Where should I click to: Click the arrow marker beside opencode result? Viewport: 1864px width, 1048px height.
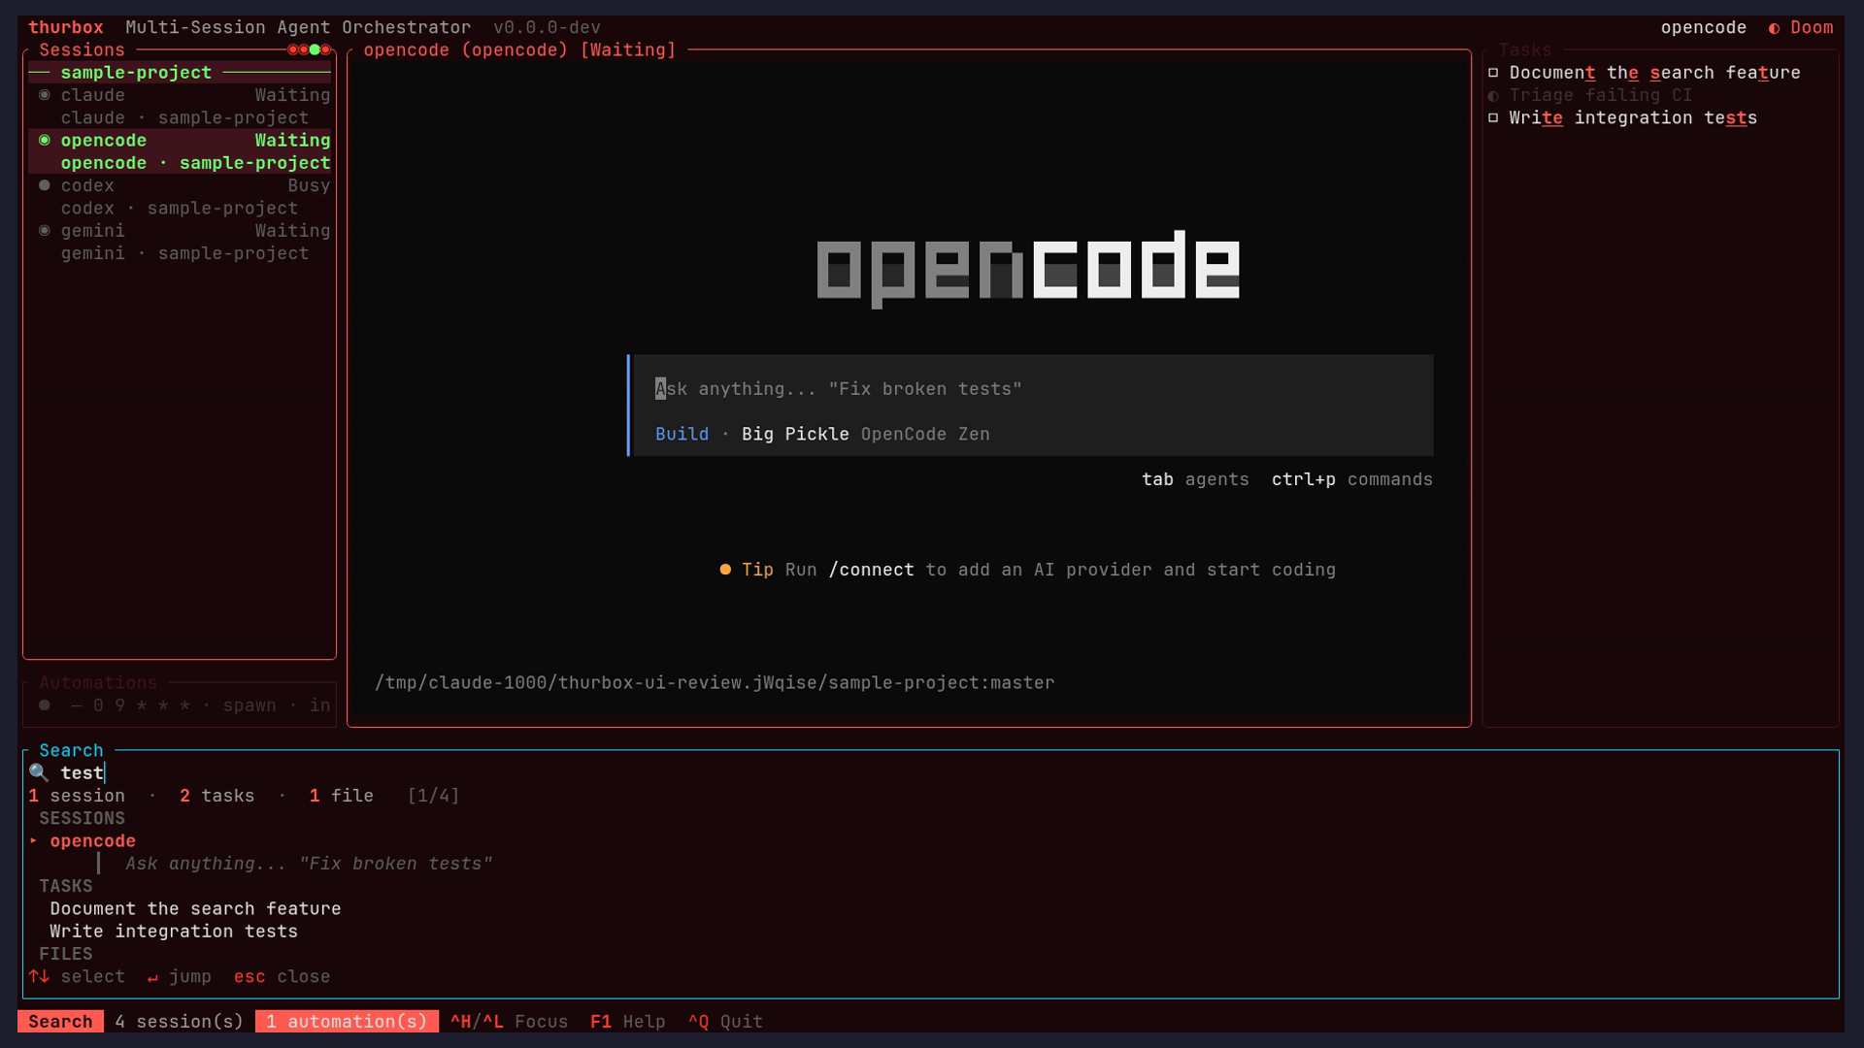34,841
